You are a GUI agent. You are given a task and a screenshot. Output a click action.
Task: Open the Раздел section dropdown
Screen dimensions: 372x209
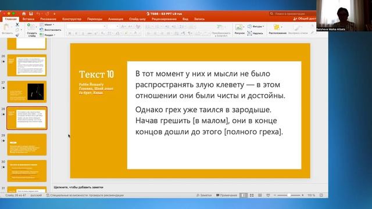pyautogui.click(x=48, y=35)
